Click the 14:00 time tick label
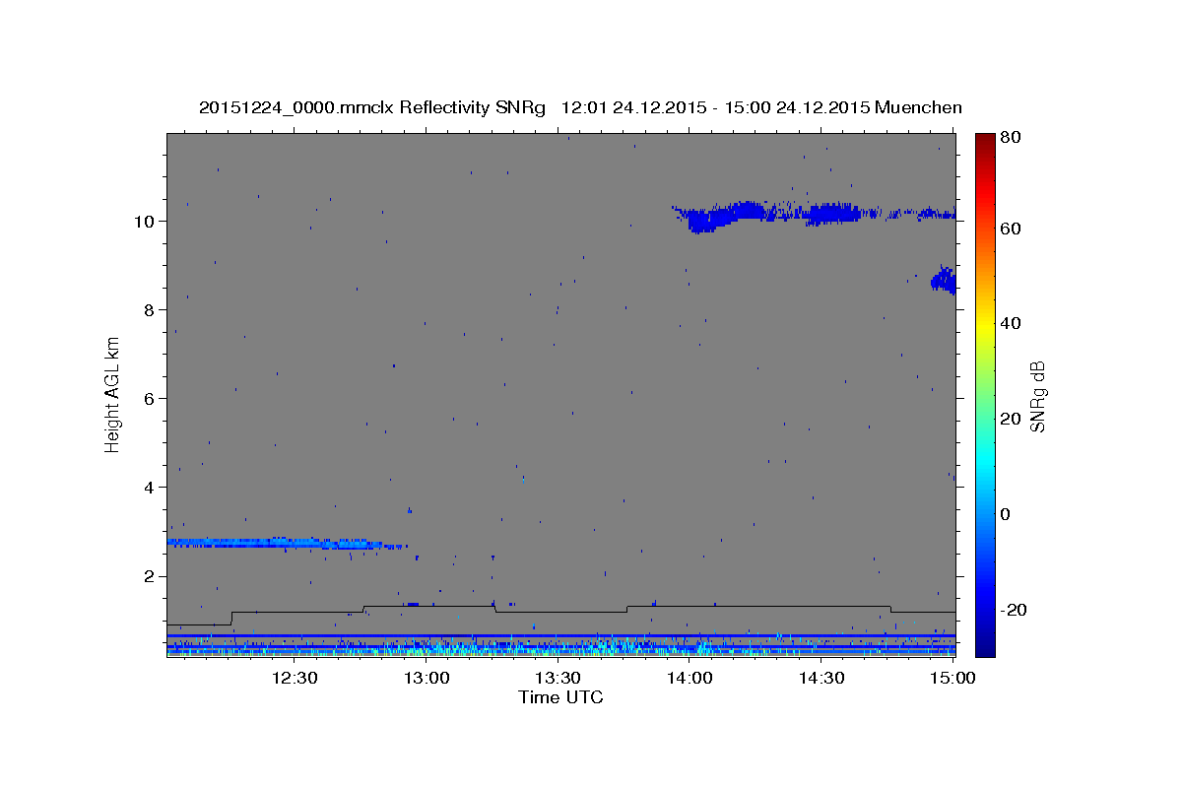The height and width of the screenshot is (788, 1182). pos(689,678)
